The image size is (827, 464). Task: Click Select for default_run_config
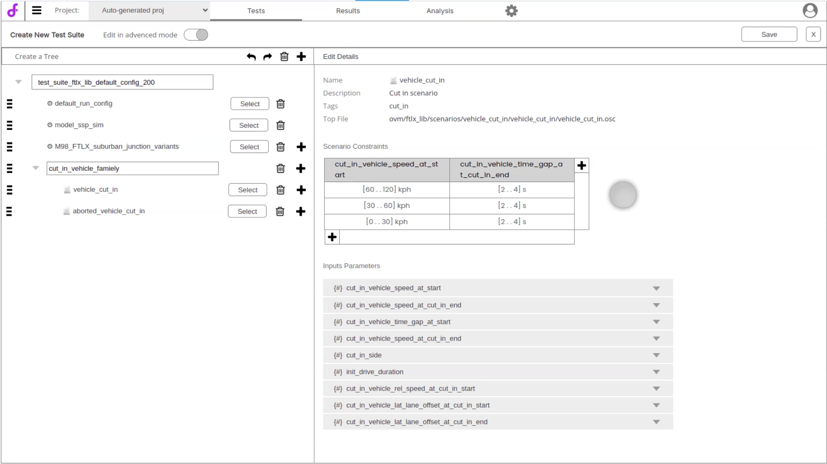click(x=250, y=104)
